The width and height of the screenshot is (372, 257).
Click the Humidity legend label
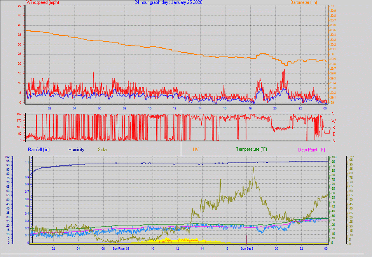pos(76,149)
